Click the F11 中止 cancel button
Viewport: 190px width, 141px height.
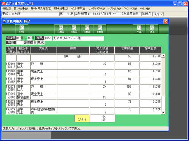tap(139, 29)
